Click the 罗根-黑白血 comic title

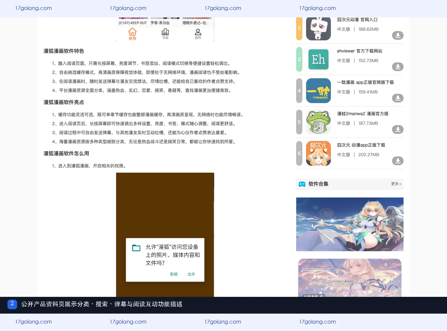(160, 23)
